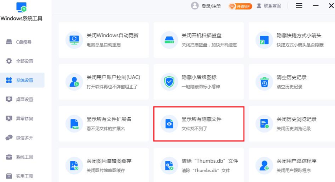Click the 关闭图片缩略图缓存 heading

109,161
